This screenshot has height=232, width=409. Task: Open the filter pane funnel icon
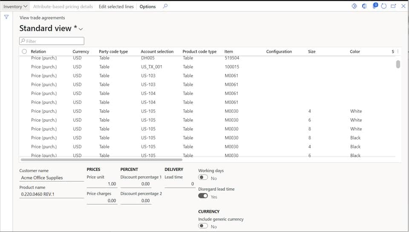pos(6,17)
